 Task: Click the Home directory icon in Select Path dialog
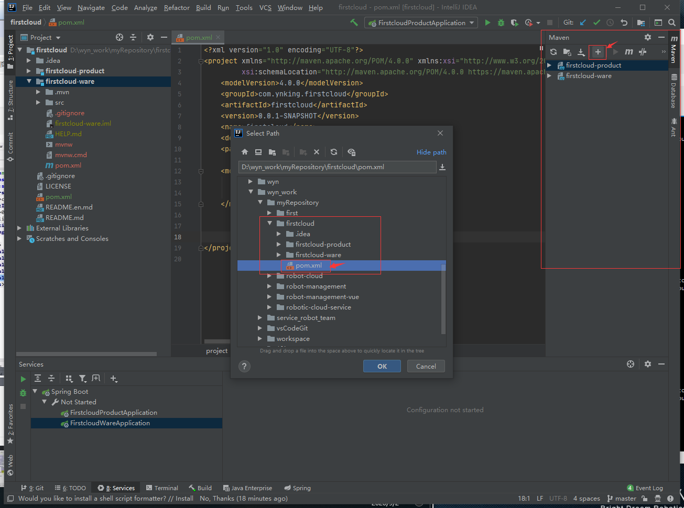(x=244, y=152)
